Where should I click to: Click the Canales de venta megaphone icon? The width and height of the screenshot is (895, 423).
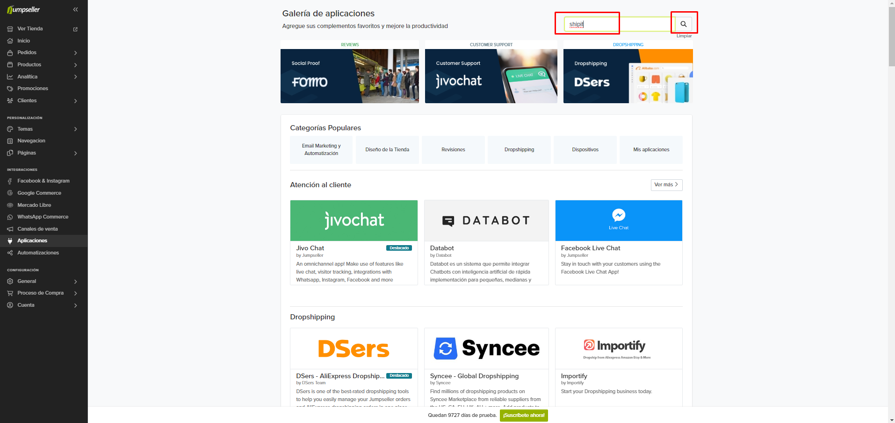[x=10, y=229]
